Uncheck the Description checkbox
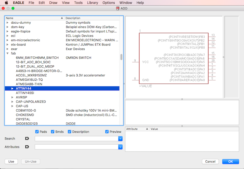The image size is (244, 169). point(69,131)
